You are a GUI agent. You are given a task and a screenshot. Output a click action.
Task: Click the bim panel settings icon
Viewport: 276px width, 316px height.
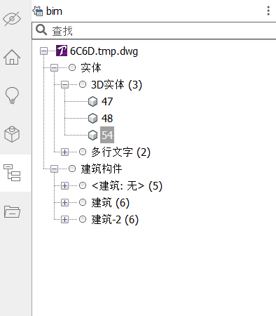(x=38, y=11)
